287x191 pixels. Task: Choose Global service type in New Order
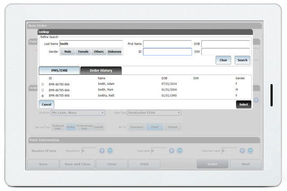71,127
